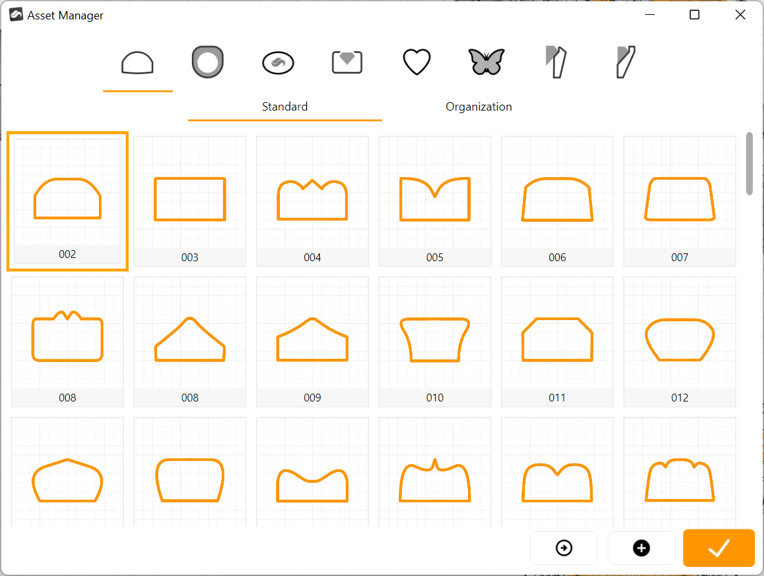The width and height of the screenshot is (764, 576).
Task: Open the slanted profile category icon
Action: tap(626, 62)
